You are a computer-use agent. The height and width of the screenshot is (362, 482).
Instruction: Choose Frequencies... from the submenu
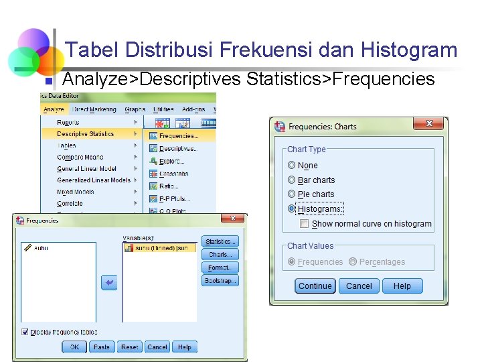click(x=179, y=135)
